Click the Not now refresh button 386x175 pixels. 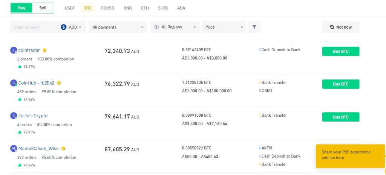(x=340, y=27)
